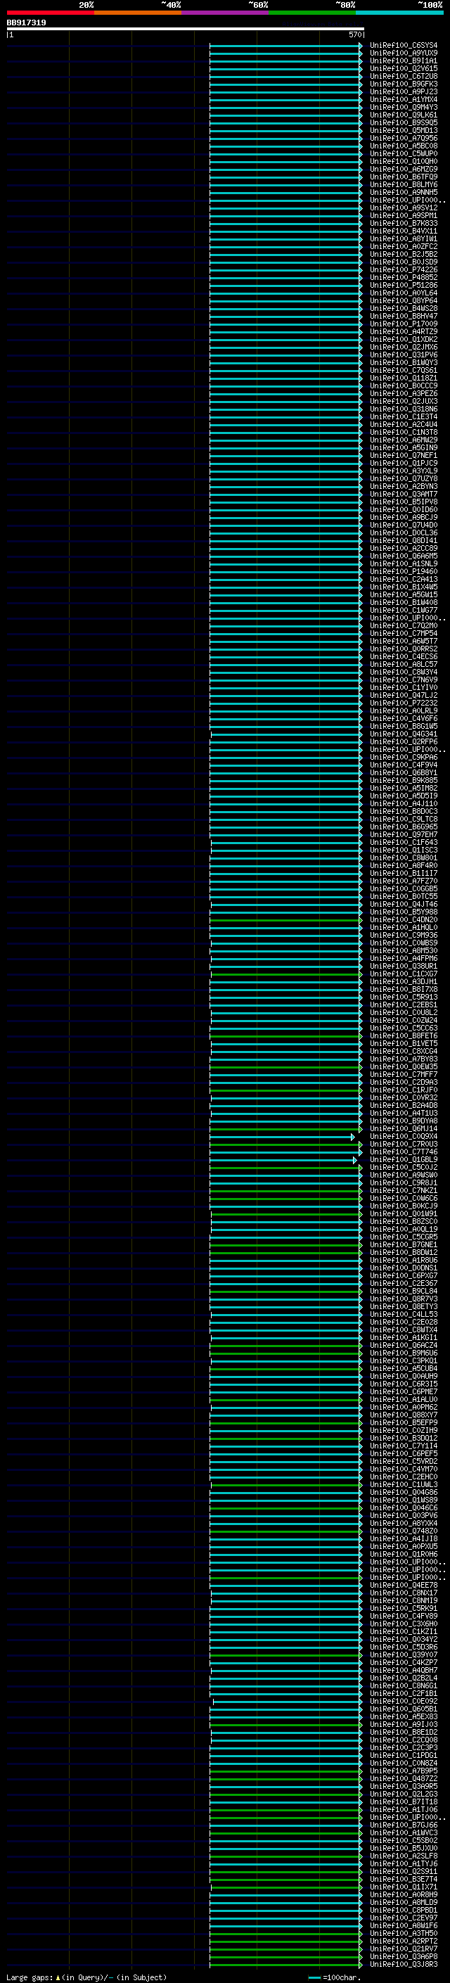Select hit UniRef100_C7T746

click(x=404, y=1152)
